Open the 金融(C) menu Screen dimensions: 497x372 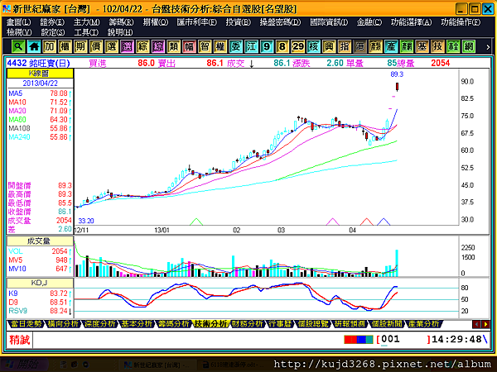pos(369,22)
